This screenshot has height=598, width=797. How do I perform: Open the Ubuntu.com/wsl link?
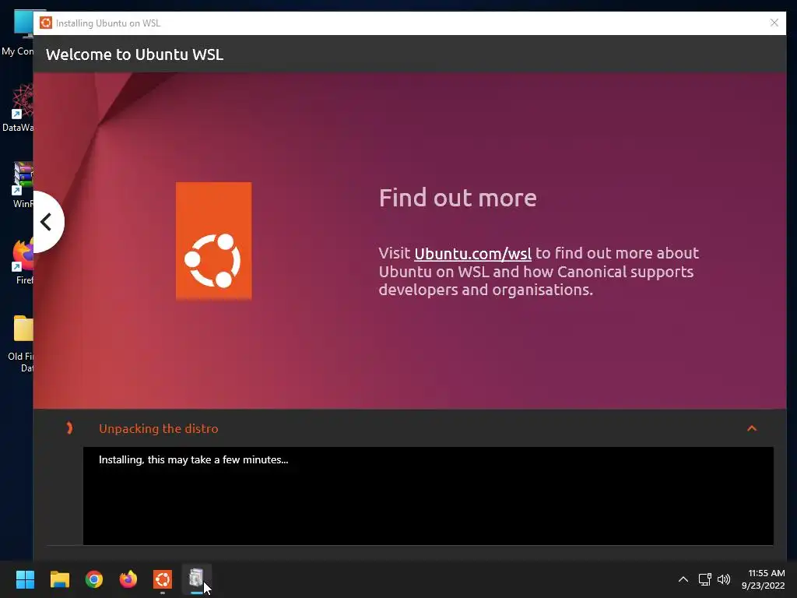point(472,253)
